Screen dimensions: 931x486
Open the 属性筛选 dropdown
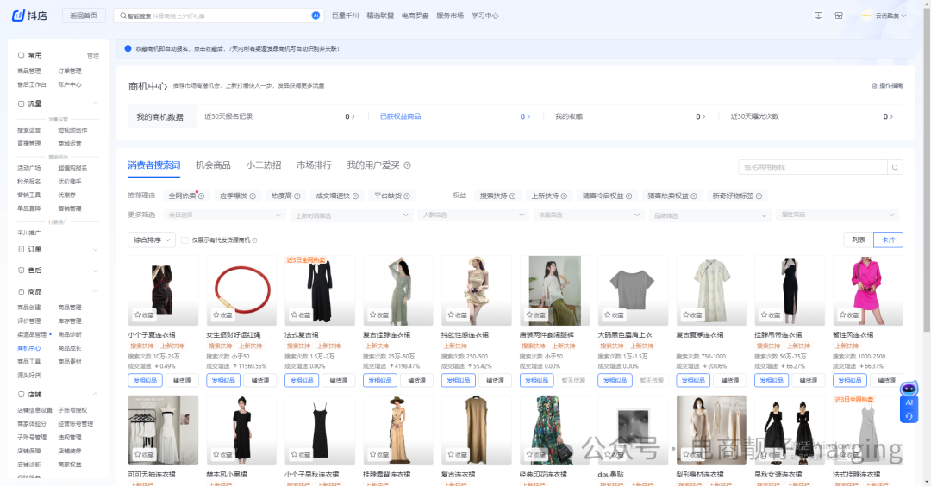(837, 215)
